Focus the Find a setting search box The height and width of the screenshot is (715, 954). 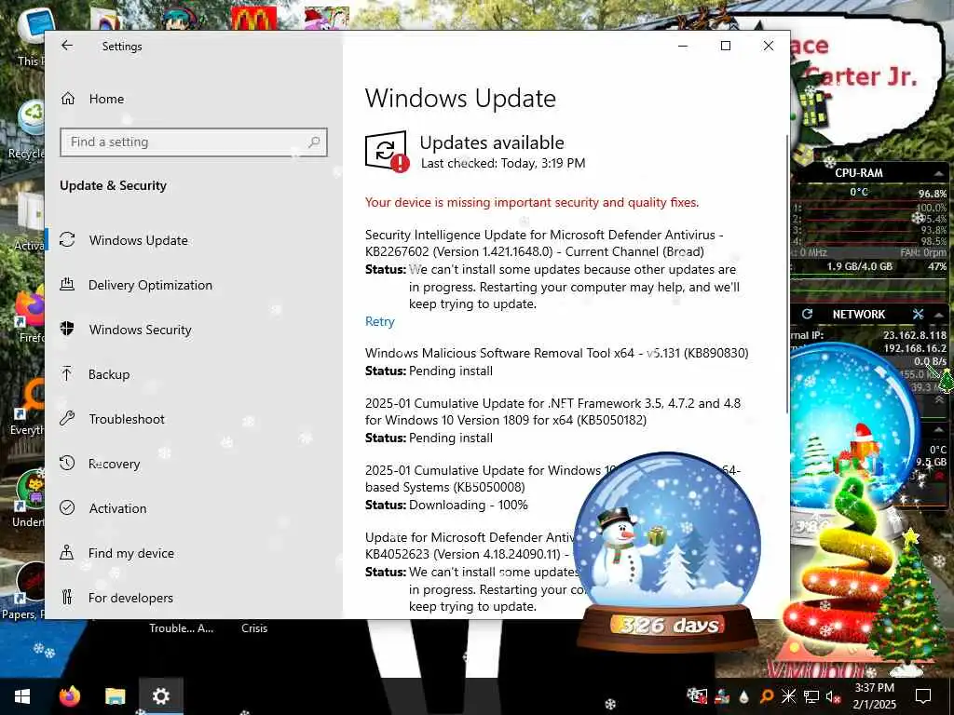pos(194,142)
